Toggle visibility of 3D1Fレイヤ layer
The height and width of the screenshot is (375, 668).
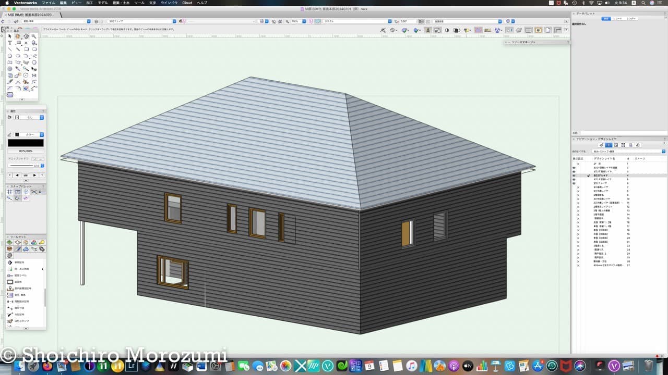click(574, 183)
